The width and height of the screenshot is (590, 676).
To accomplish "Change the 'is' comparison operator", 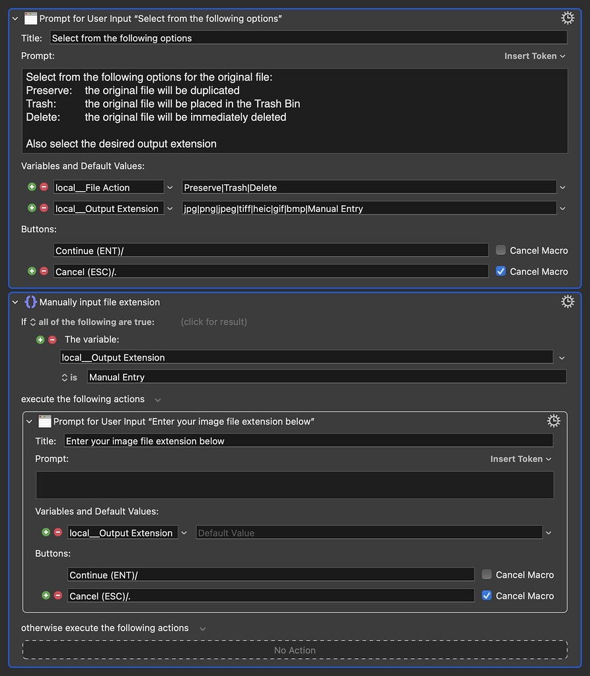I will point(65,378).
